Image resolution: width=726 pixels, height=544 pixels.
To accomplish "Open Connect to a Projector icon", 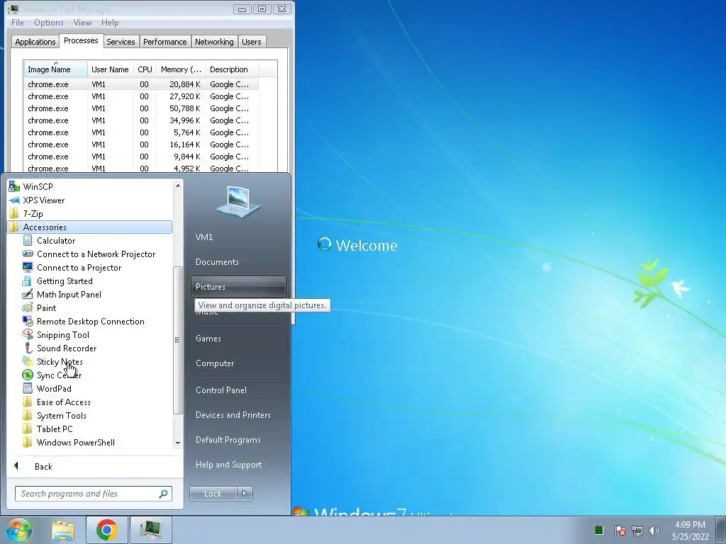I will click(x=28, y=267).
